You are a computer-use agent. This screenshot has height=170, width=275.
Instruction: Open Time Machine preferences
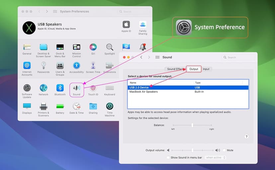[110, 106]
